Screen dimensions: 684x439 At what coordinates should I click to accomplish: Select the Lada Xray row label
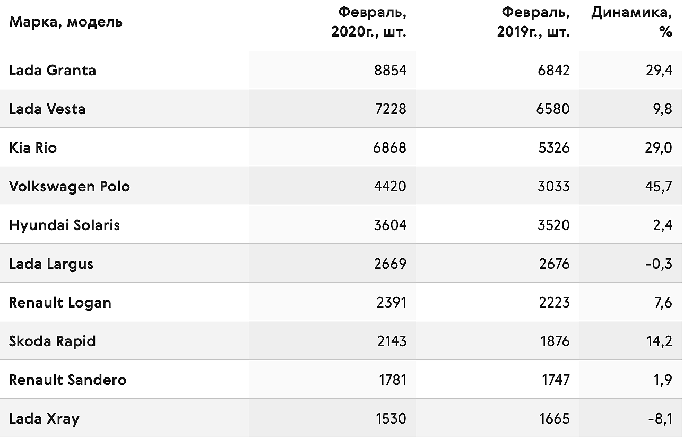[45, 419]
